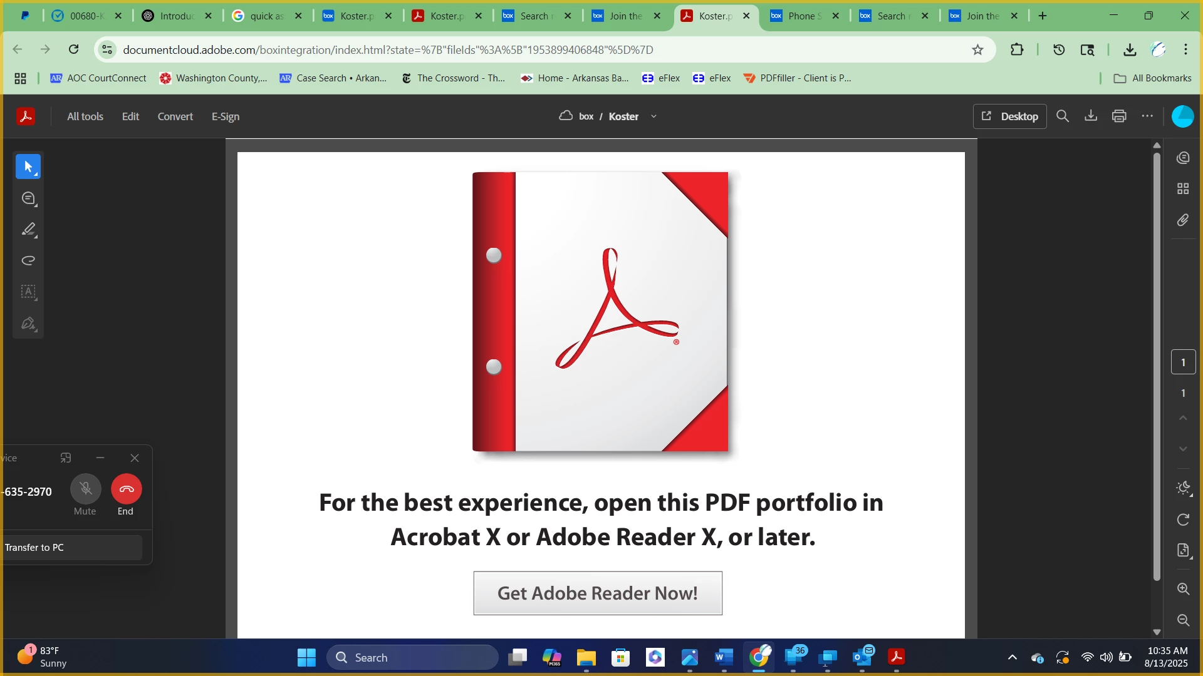Viewport: 1203px width, 676px height.
Task: End the phone call
Action: [127, 489]
